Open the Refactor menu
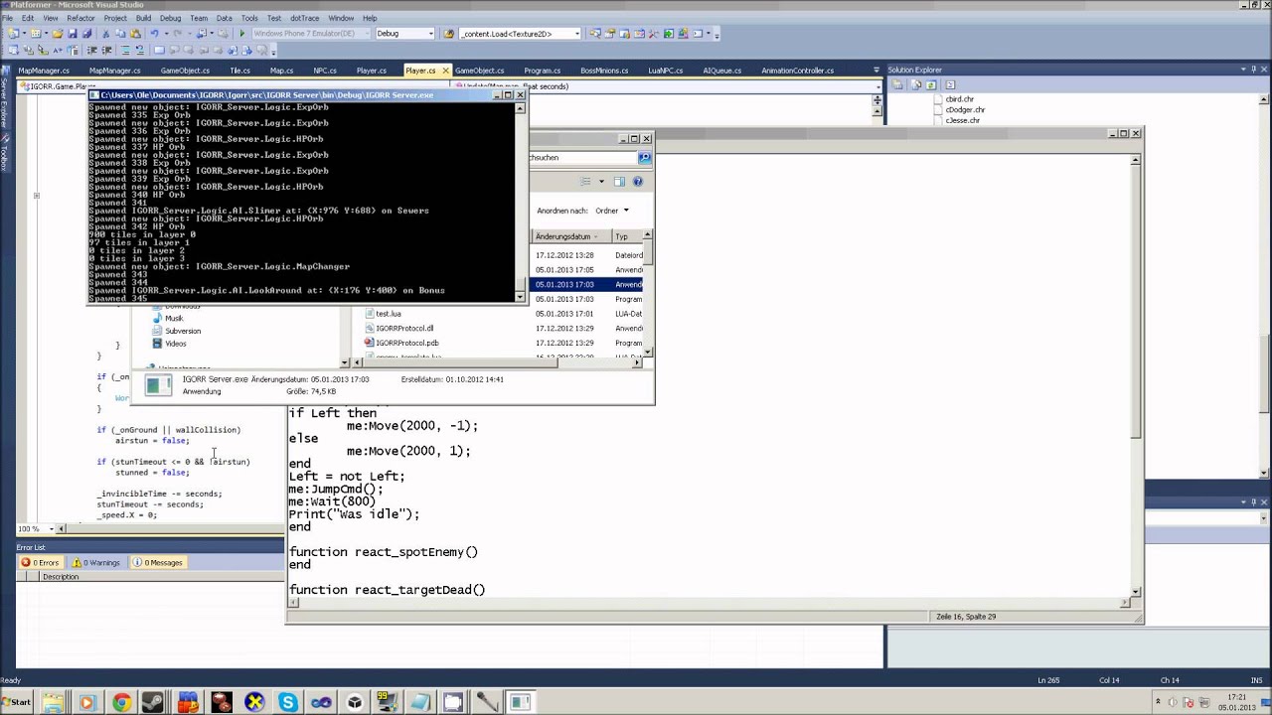Viewport: 1272px width, 715px height. tap(80, 18)
